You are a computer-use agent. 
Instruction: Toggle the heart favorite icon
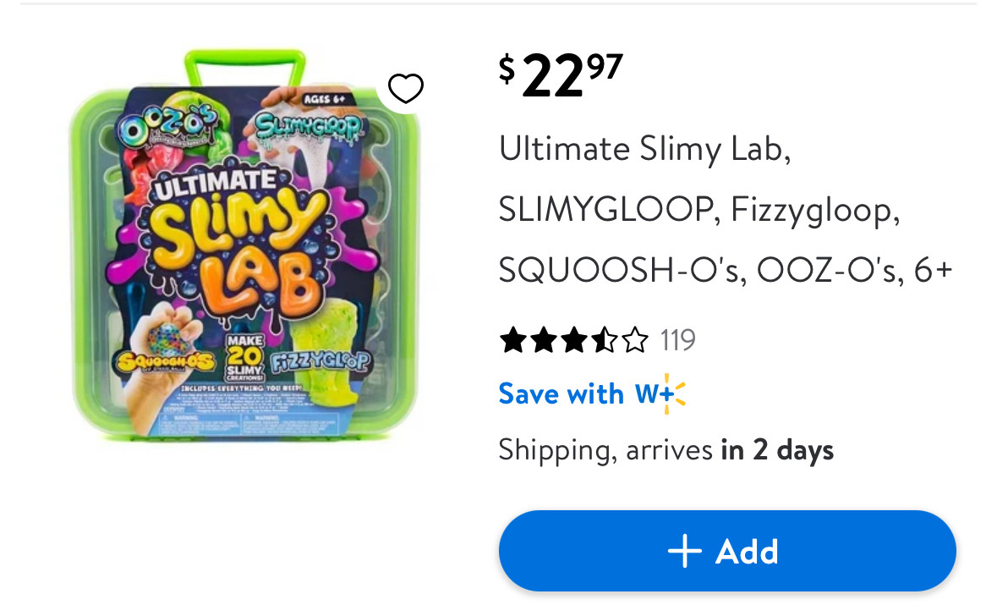(x=405, y=89)
